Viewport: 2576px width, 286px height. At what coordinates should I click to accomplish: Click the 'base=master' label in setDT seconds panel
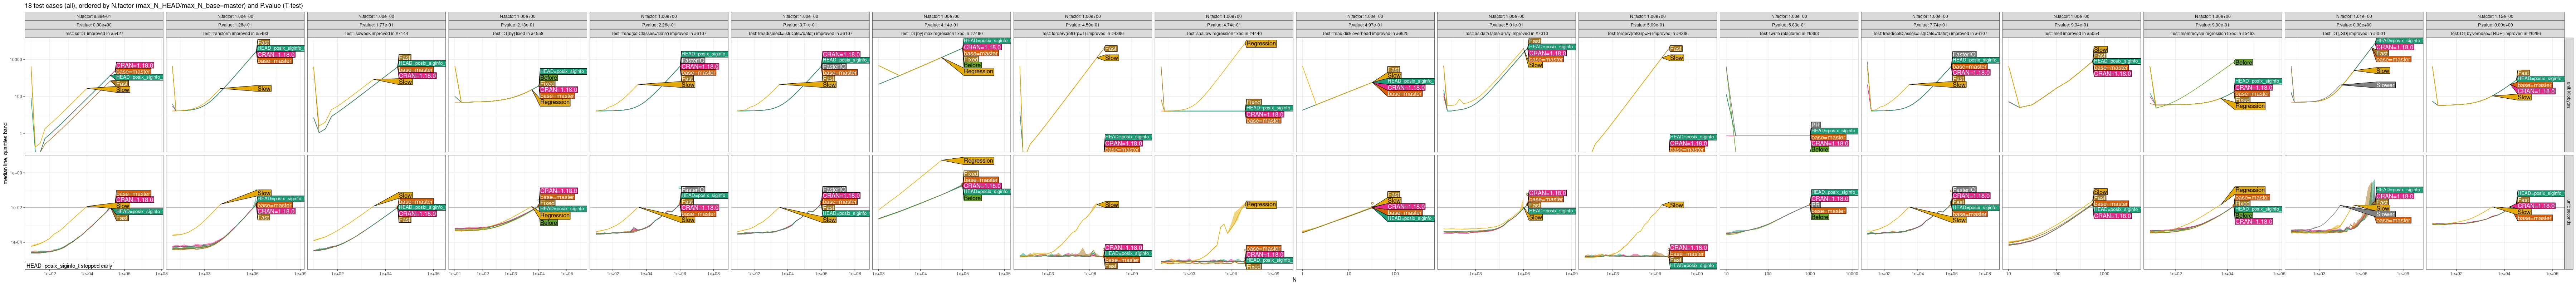[133, 194]
